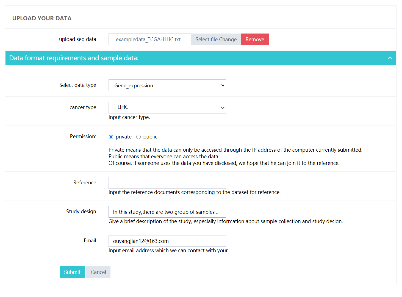
Task: Click the 'Reference' field label
Action: (85, 183)
